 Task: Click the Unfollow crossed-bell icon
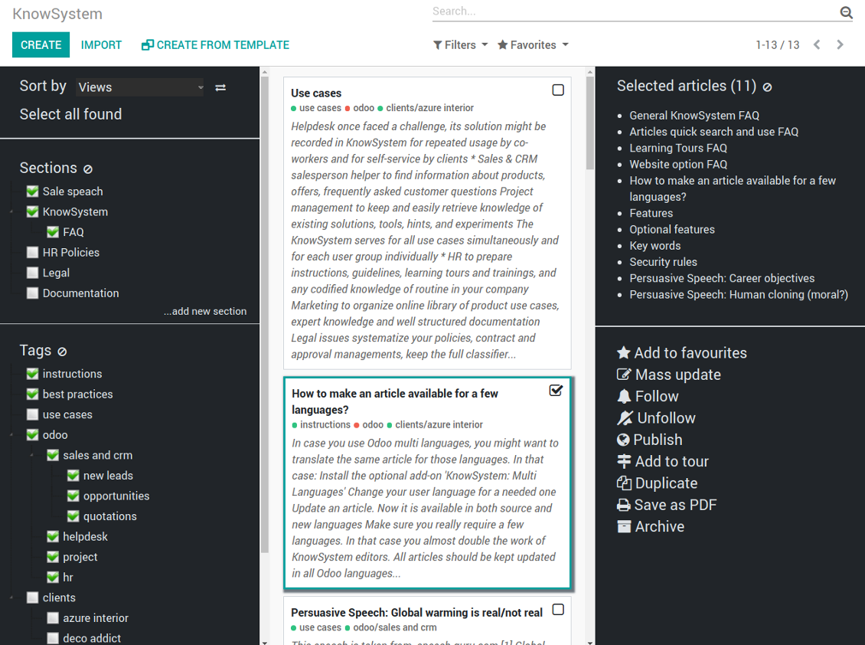(x=625, y=418)
